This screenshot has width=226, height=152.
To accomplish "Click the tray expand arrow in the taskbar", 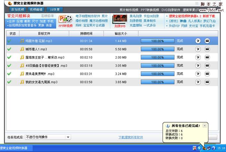I will pyautogui.click(x=199, y=148).
